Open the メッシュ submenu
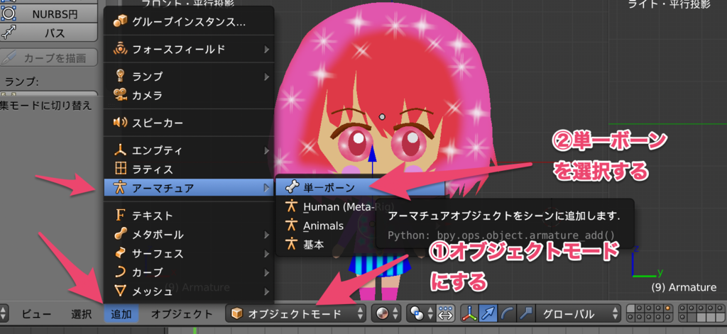727x334 pixels. [x=189, y=291]
